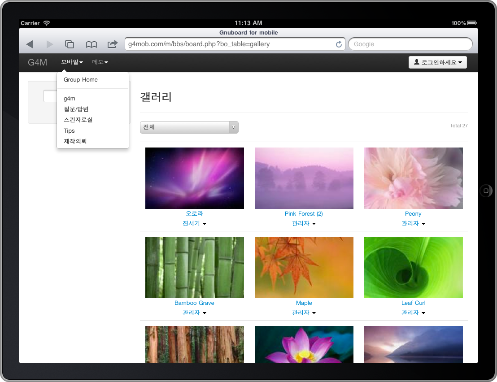Open the bookmarks book icon

point(92,44)
